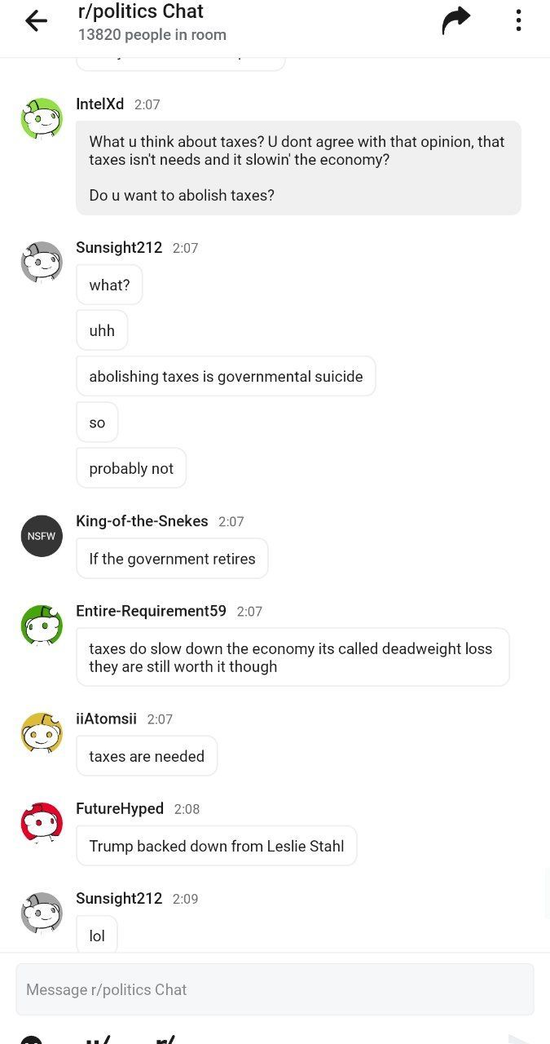550x1044 pixels.
Task: Tap Entire-Requirement59's green avatar
Action: coord(42,626)
